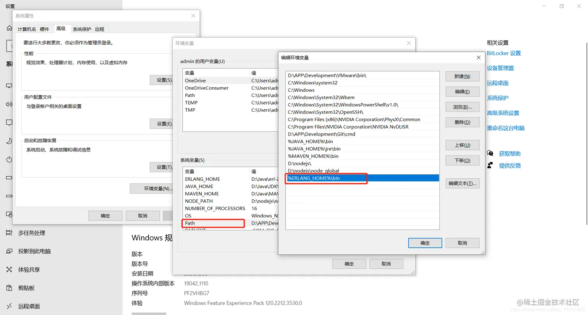Click the 删除(D) button
The image size is (588, 315).
pyautogui.click(x=462, y=122)
